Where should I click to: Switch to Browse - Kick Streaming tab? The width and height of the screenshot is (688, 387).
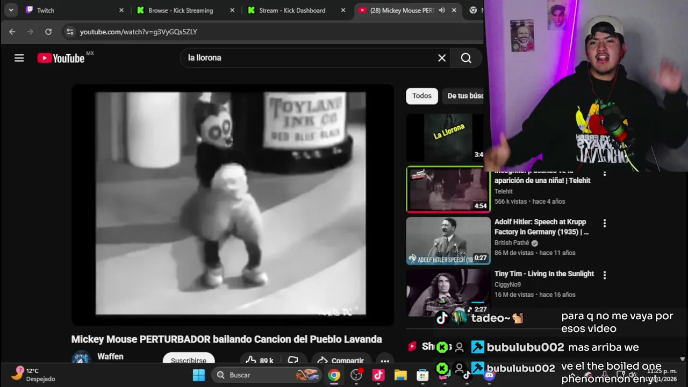click(x=185, y=10)
